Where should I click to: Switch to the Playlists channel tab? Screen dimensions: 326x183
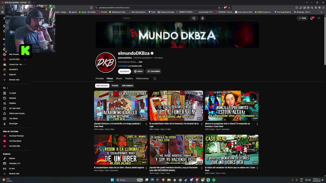(x=129, y=79)
